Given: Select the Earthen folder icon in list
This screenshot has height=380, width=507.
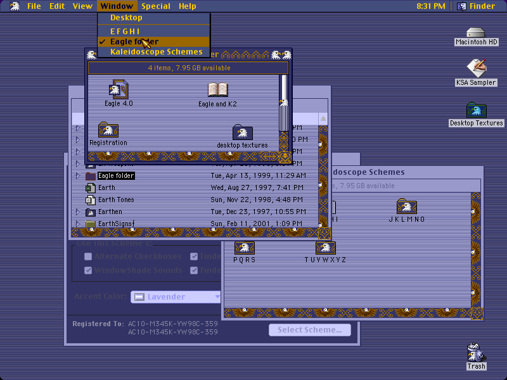Looking at the screenshot, I should pyautogui.click(x=90, y=212).
